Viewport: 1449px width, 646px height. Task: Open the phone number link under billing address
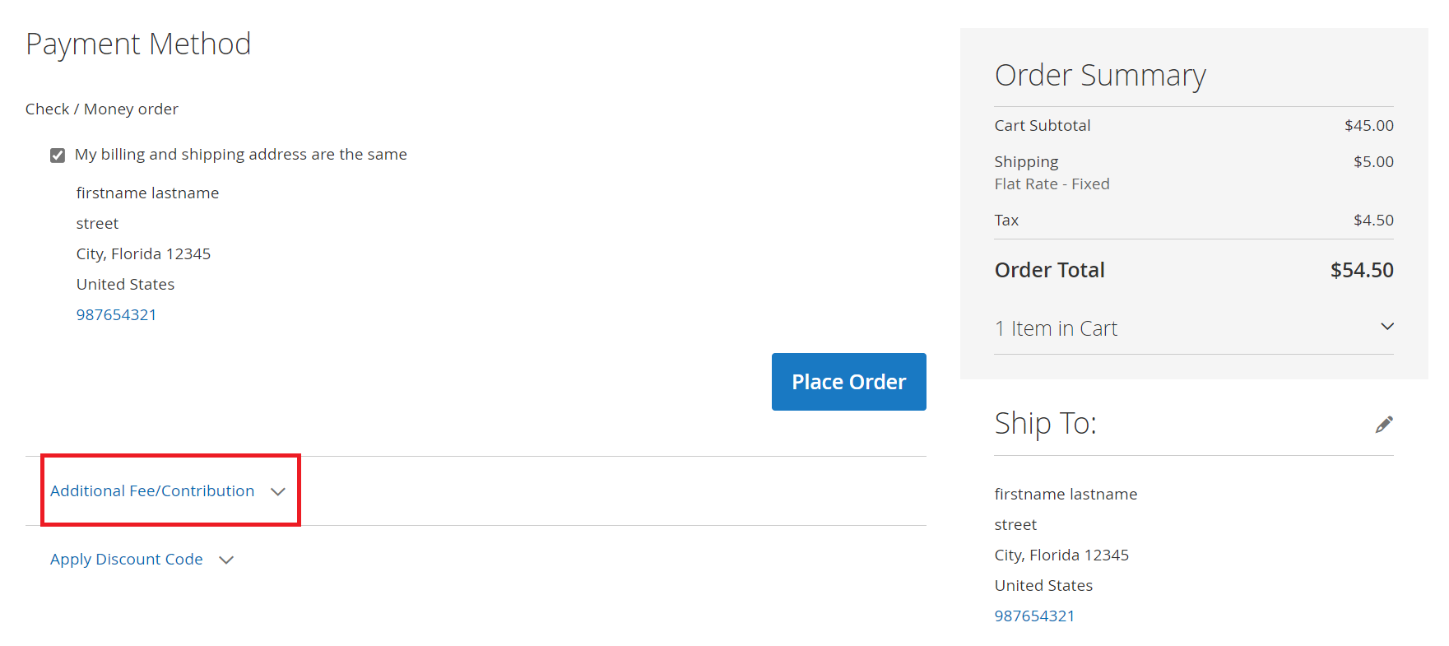[x=116, y=315]
